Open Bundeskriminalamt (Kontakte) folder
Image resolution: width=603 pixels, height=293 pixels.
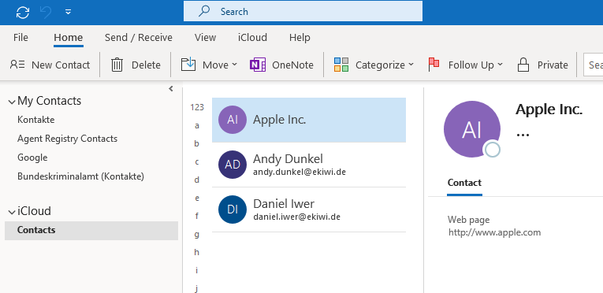tap(80, 176)
